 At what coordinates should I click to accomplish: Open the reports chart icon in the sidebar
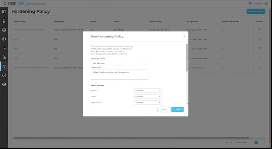[4, 57]
